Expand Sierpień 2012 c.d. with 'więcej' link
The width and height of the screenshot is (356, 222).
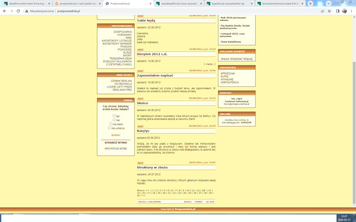point(209,64)
